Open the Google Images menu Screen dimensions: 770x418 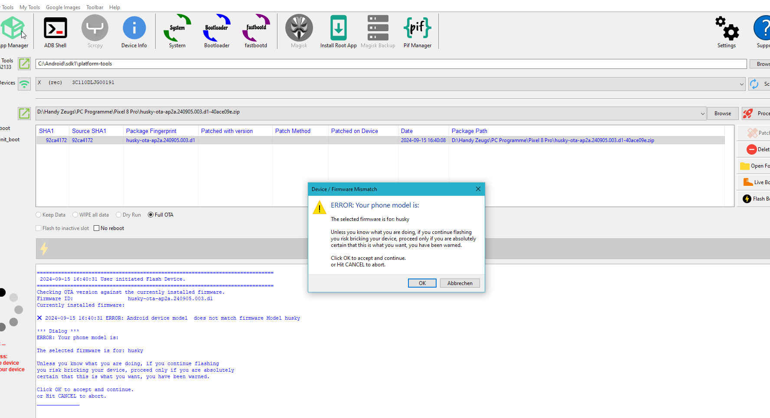[x=63, y=7]
